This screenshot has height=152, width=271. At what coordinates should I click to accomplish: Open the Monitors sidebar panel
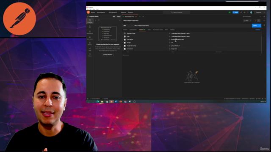tap(90, 43)
